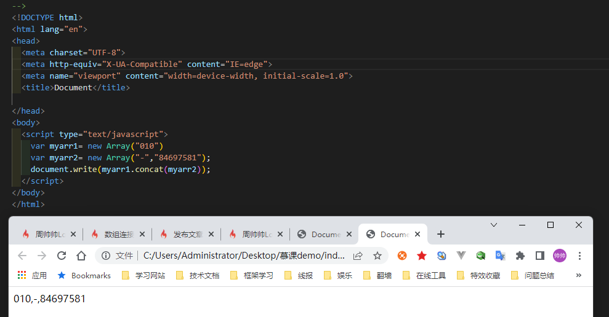
Task: Open the Chrome three-dot menu
Action: coord(579,256)
